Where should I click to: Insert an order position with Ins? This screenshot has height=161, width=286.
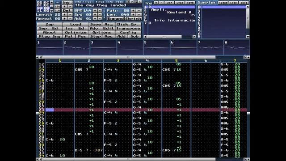coord(67,2)
